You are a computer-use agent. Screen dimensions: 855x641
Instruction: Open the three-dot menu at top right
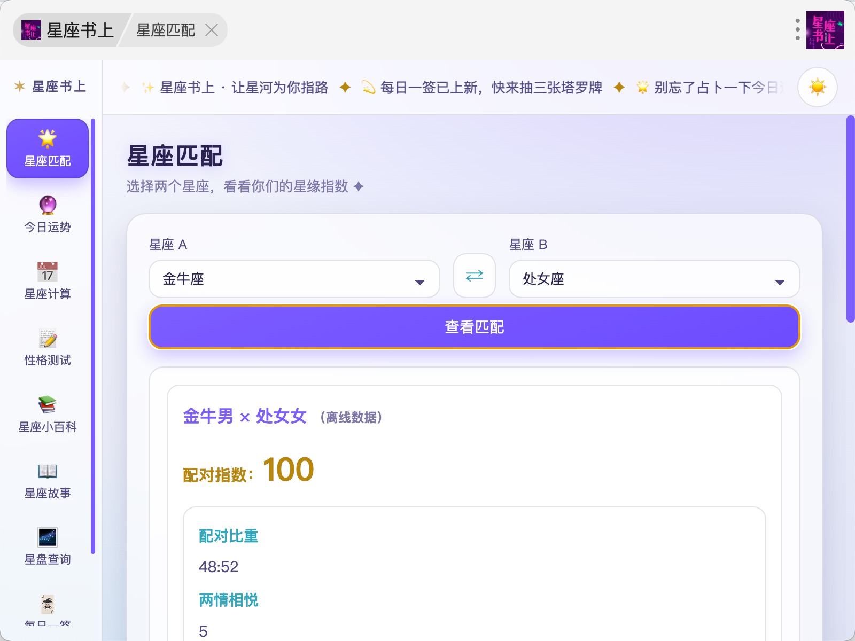pyautogui.click(x=797, y=30)
